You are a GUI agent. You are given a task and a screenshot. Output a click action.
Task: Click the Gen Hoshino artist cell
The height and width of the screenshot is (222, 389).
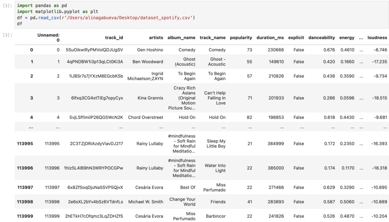coord(150,50)
